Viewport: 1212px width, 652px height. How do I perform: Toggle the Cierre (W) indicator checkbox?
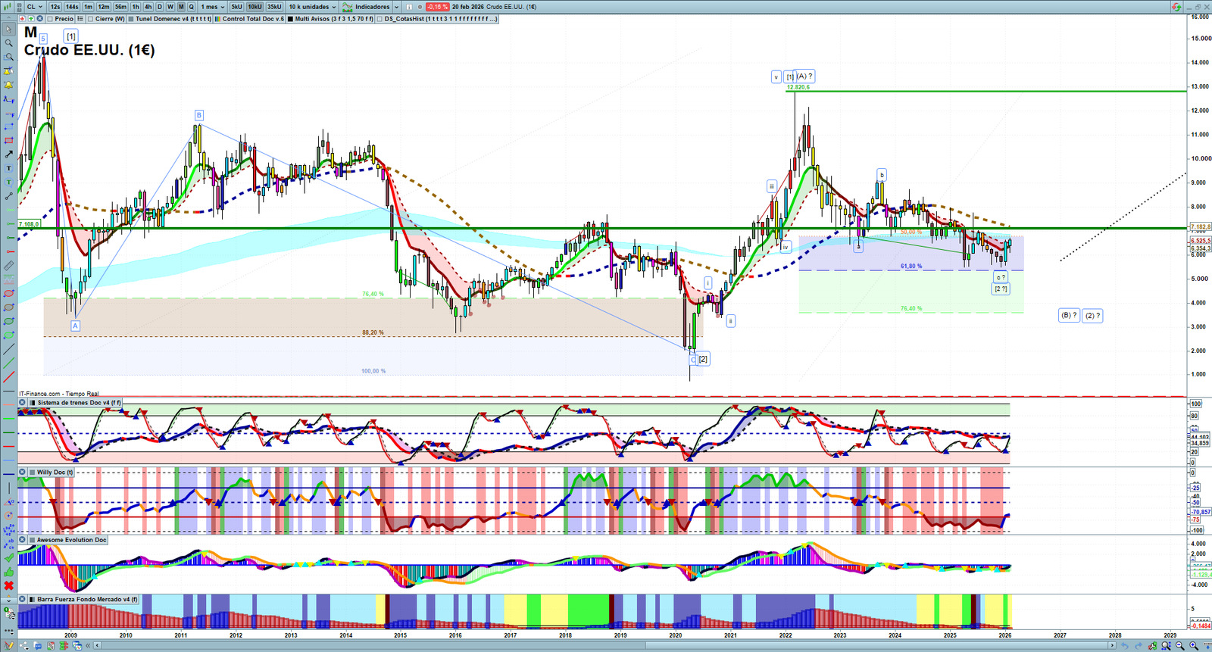point(90,19)
